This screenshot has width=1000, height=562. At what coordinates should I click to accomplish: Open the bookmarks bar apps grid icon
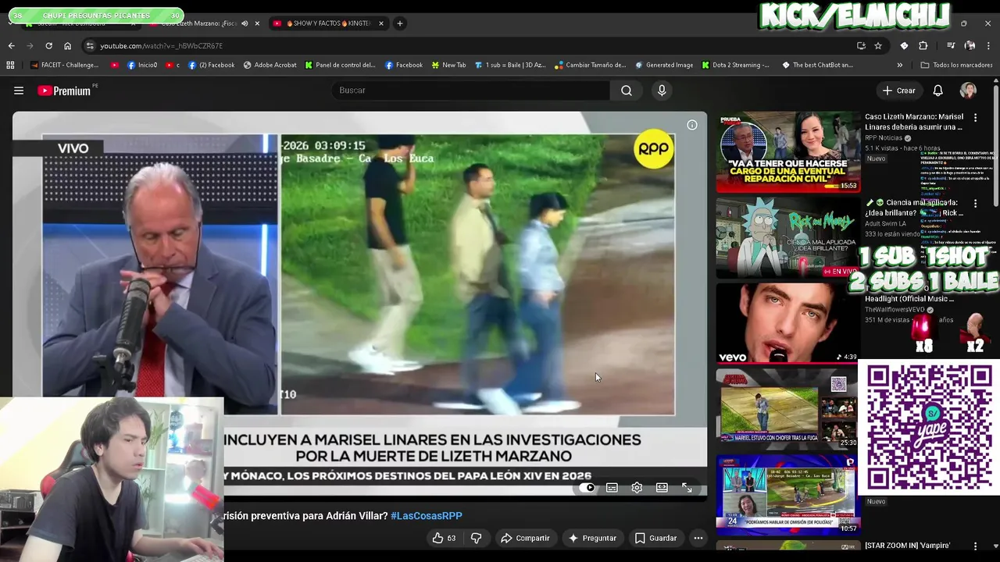click(x=11, y=65)
